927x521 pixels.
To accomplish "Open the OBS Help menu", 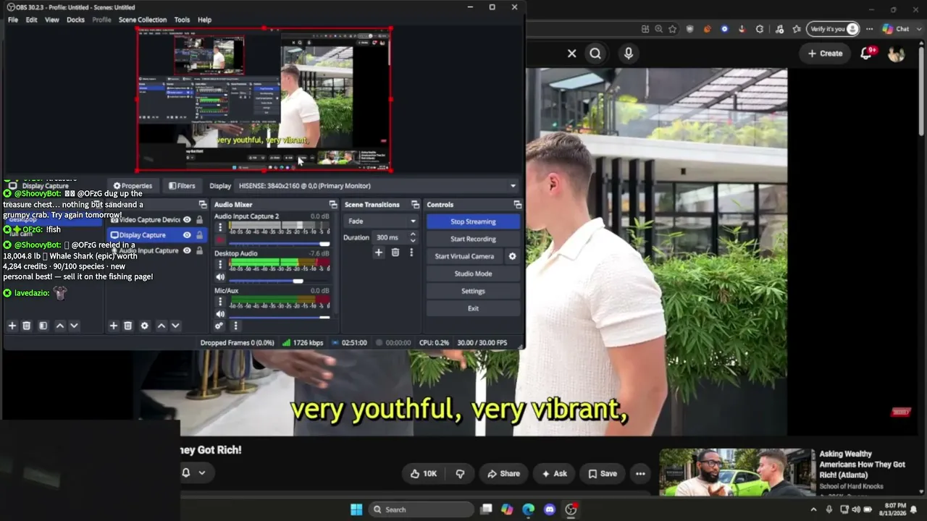I will click(205, 20).
